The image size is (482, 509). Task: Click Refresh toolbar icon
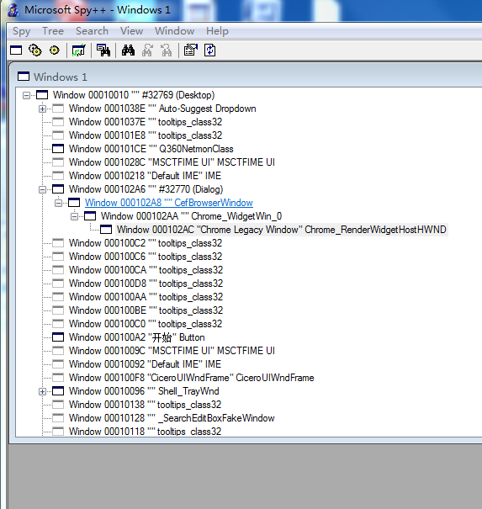pos(209,50)
